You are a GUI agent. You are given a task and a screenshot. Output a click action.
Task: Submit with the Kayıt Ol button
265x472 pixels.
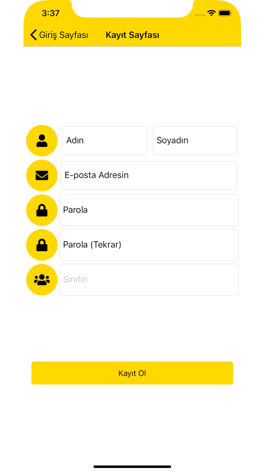tap(132, 373)
